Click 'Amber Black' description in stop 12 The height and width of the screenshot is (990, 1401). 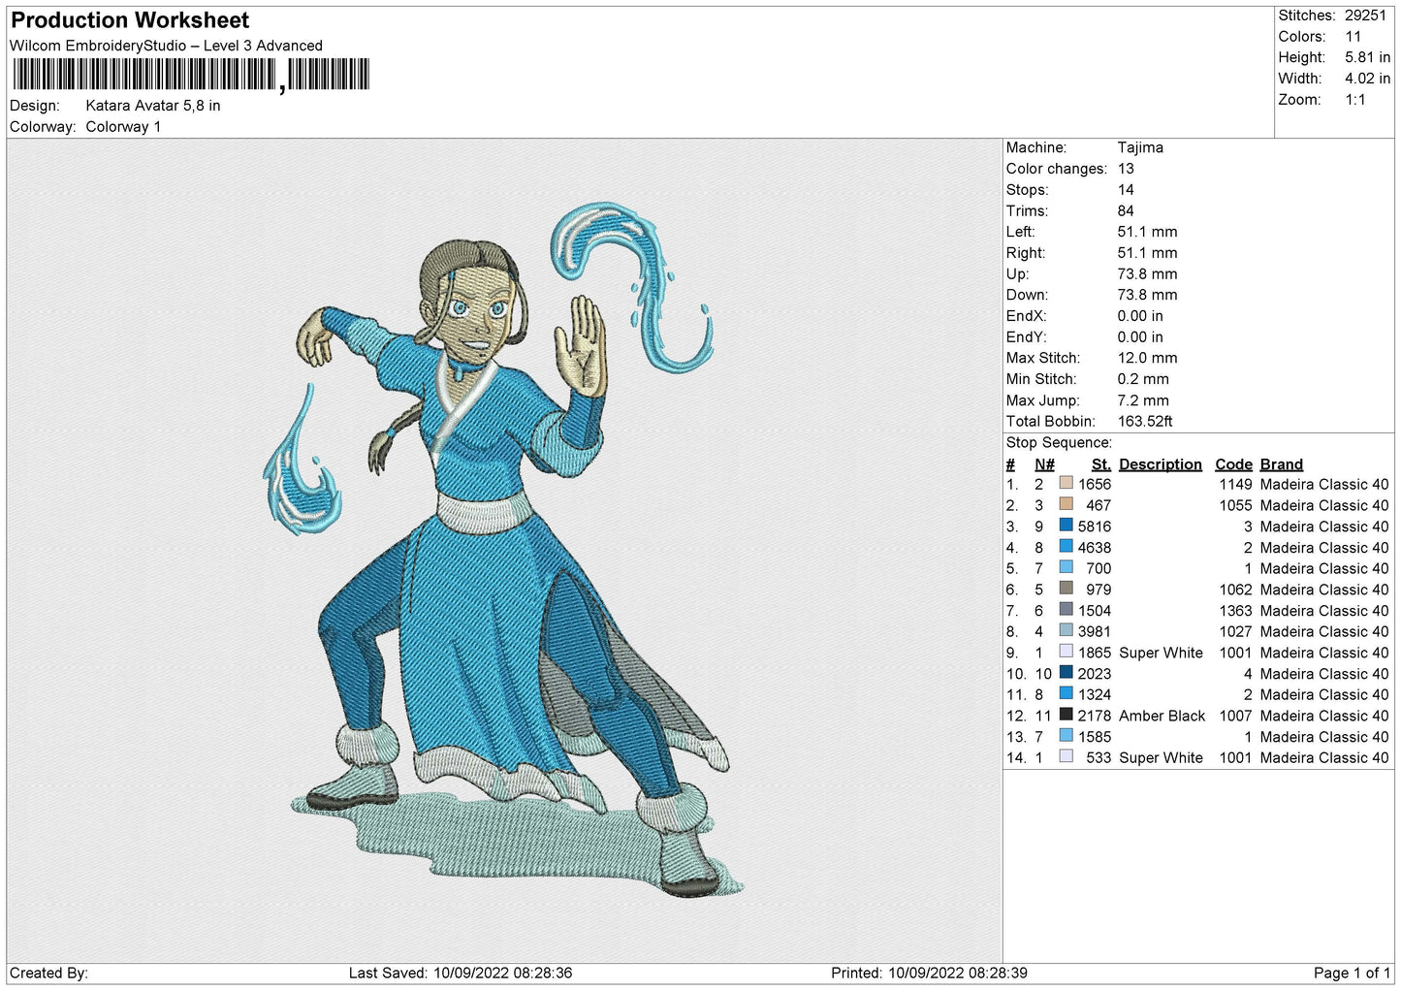pyautogui.click(x=1162, y=716)
